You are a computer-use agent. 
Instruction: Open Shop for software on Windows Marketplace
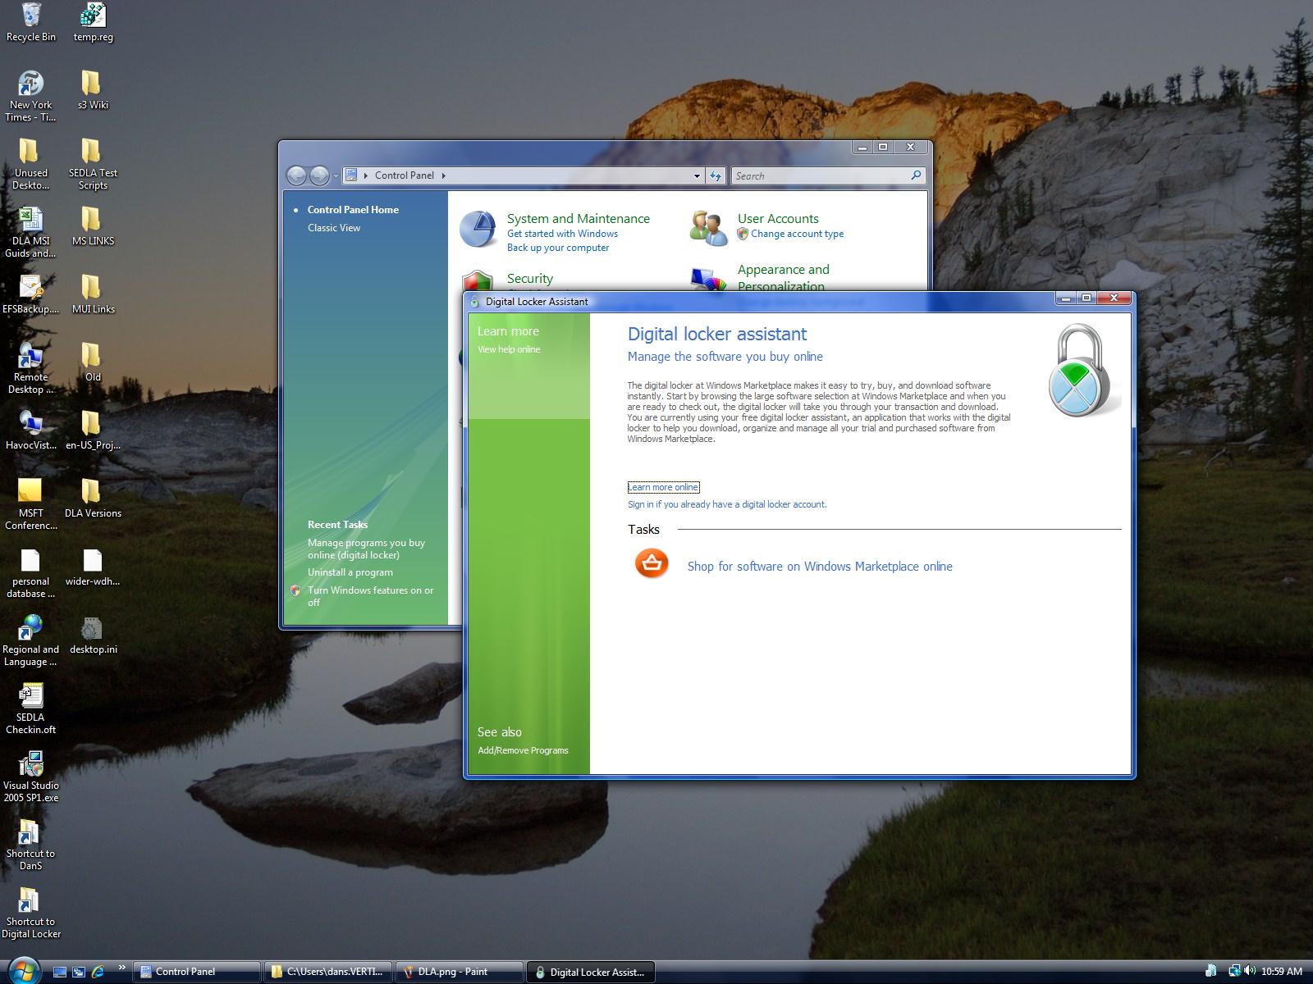click(820, 567)
